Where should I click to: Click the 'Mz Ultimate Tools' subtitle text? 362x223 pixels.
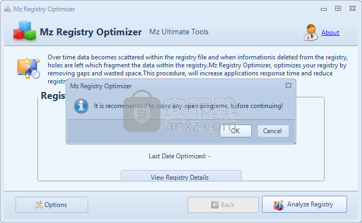pyautogui.click(x=179, y=32)
